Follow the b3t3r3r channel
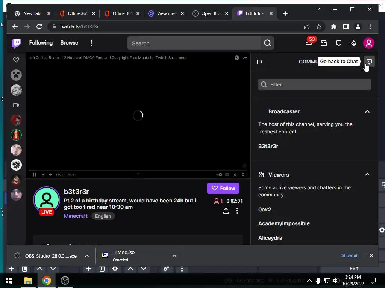This screenshot has width=385, height=288. coord(223,188)
